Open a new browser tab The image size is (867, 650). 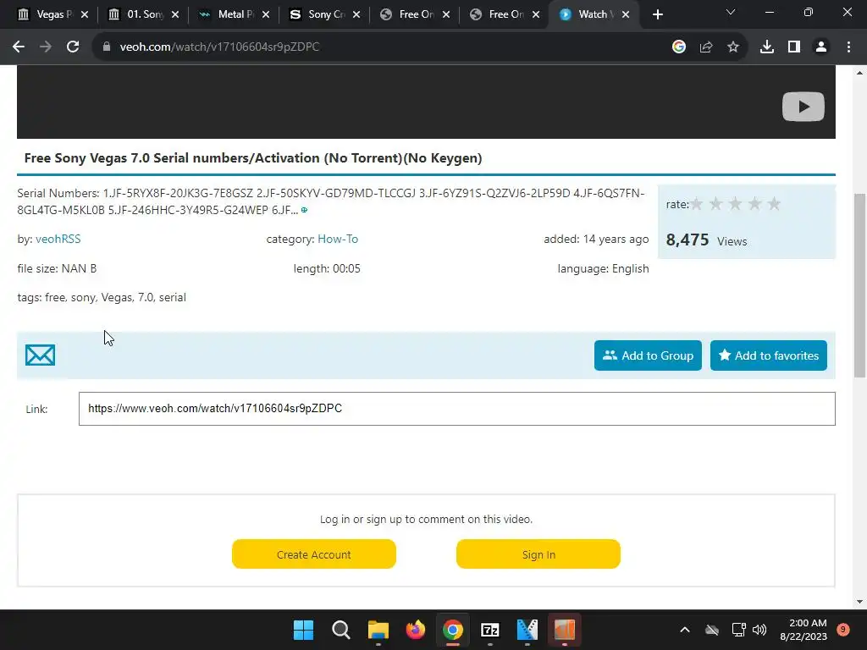pyautogui.click(x=657, y=14)
